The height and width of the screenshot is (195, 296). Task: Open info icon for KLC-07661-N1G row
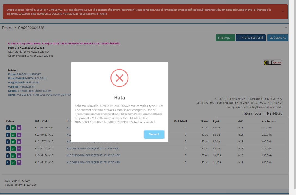click(x=8, y=134)
